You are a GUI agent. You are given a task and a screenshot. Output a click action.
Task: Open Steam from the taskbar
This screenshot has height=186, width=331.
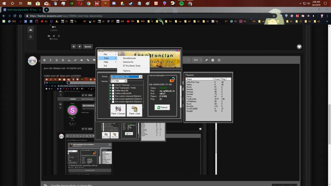point(131,3)
